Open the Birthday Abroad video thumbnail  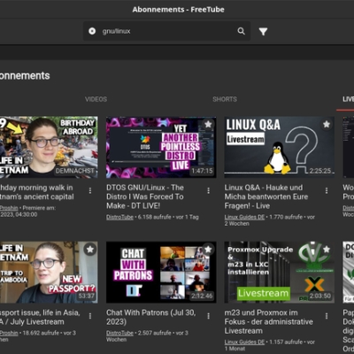click(49, 147)
